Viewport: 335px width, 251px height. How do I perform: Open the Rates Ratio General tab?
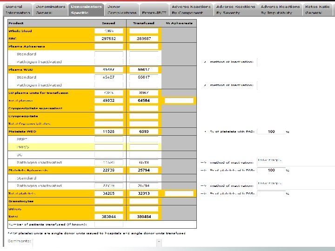tap(318, 10)
